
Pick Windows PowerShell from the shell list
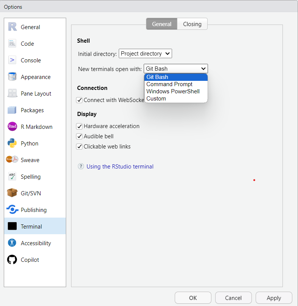click(x=176, y=91)
